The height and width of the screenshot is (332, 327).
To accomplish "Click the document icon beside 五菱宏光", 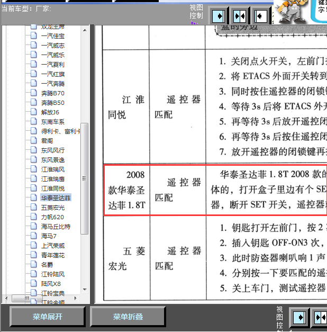I will pyautogui.click(x=34, y=207).
